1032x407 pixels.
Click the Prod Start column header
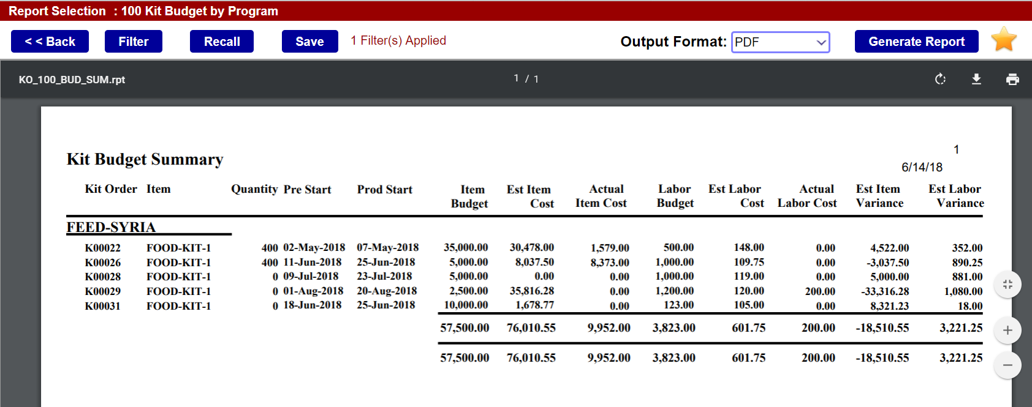[385, 190]
